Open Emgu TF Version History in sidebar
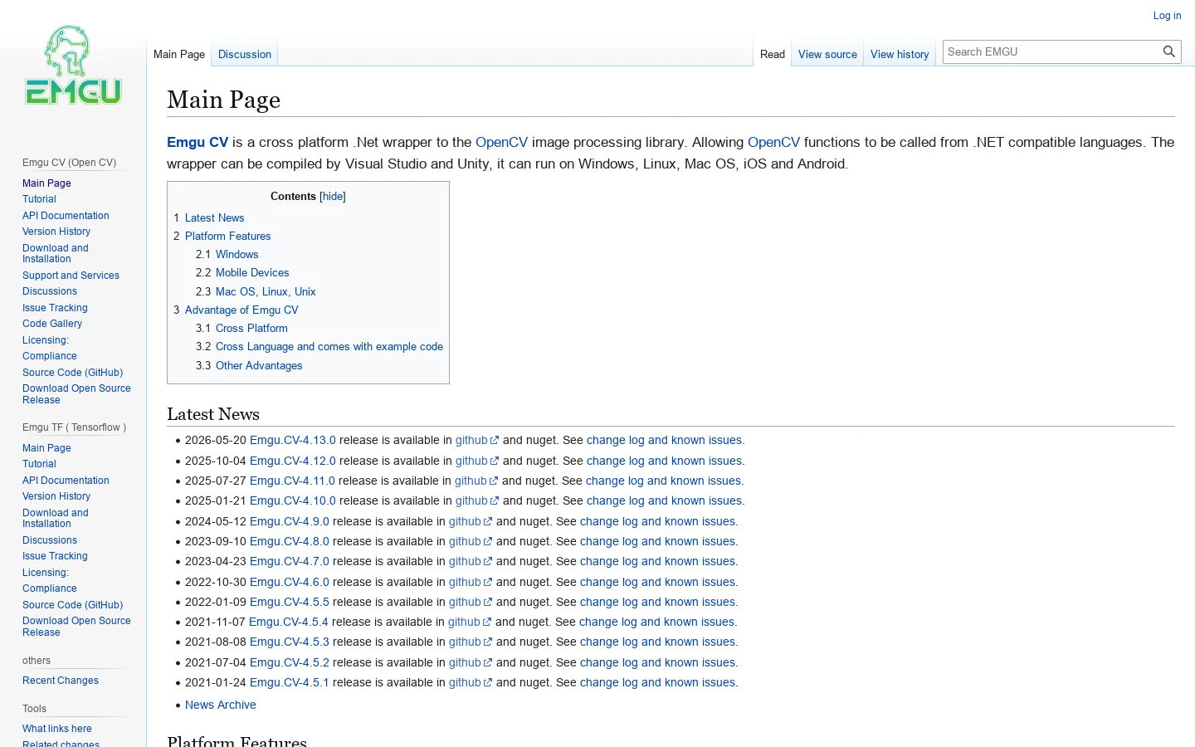Viewport: 1195px width, 747px height. pos(56,496)
